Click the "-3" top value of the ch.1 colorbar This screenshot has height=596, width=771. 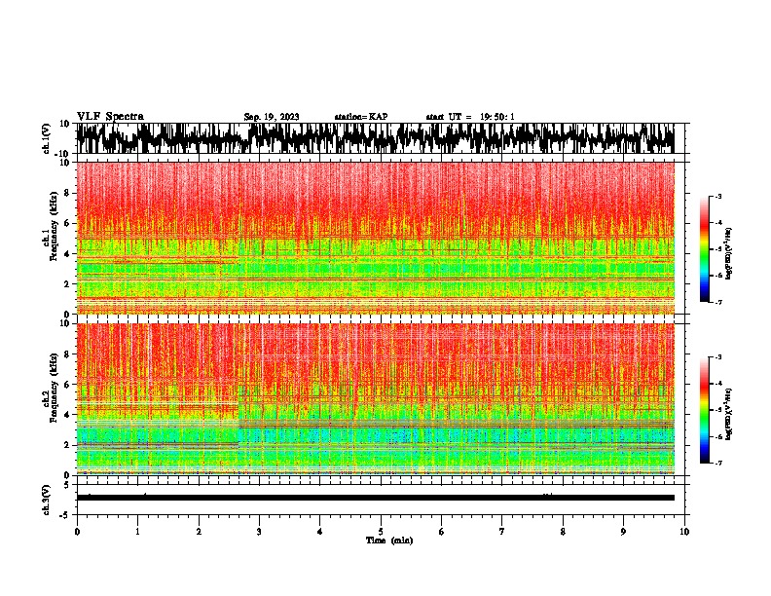tap(717, 197)
